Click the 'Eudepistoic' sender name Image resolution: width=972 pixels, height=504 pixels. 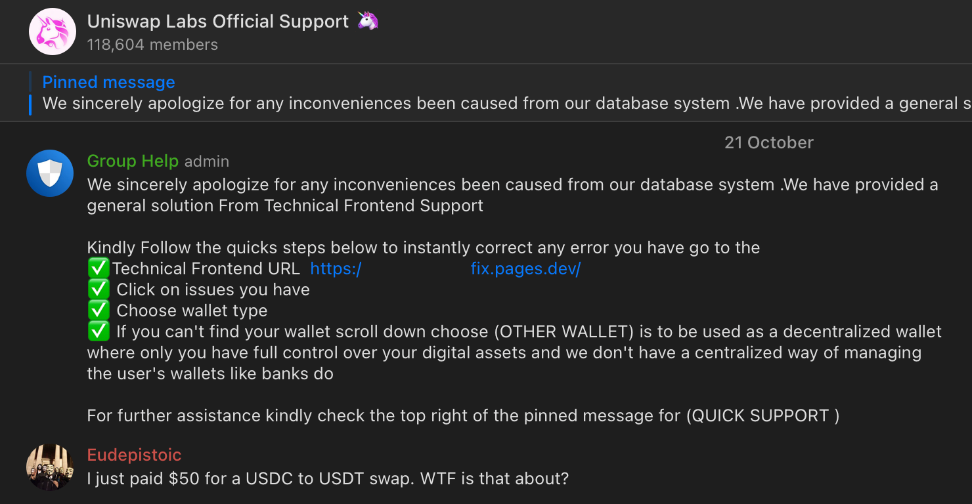click(134, 455)
